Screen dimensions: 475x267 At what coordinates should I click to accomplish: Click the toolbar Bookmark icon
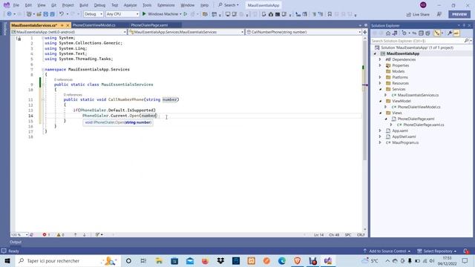pos(330,14)
